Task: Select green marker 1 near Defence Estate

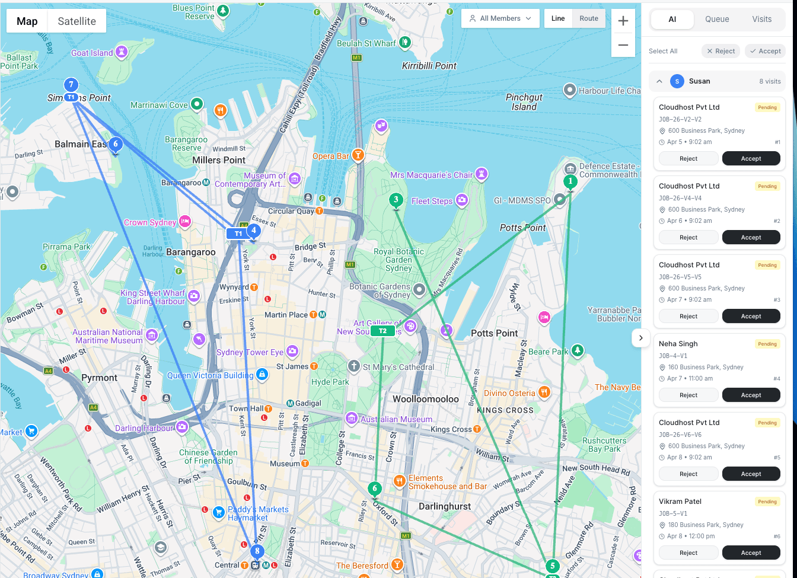Action: (570, 182)
